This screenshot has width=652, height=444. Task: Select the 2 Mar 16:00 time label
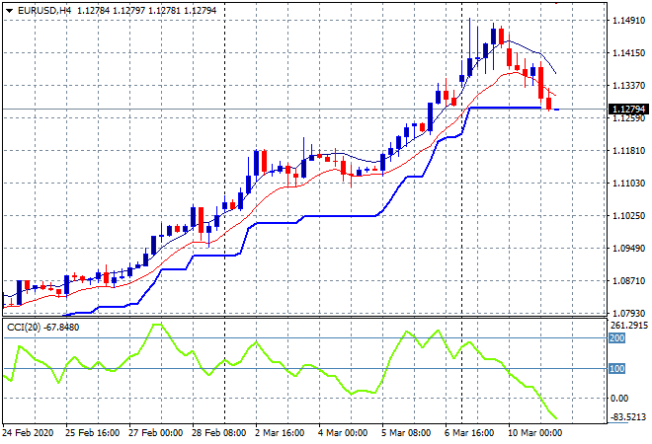(280, 433)
